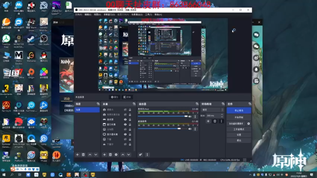
Task: Click 退出 exit button in Controls
Action: tap(239, 140)
